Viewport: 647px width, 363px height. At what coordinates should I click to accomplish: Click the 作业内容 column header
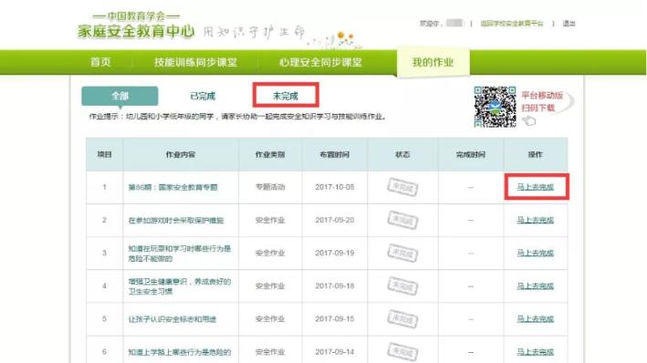tap(181, 155)
